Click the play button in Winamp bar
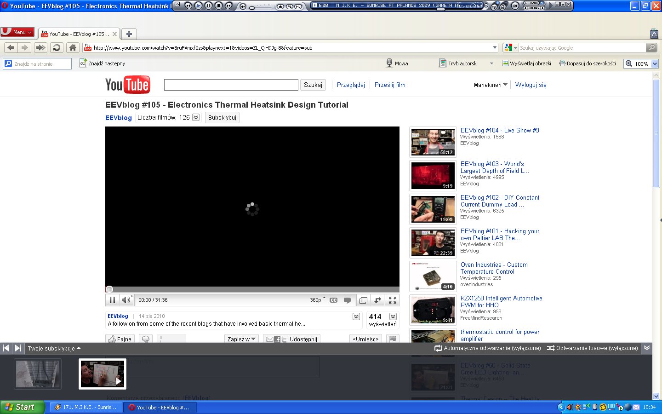 (199, 6)
